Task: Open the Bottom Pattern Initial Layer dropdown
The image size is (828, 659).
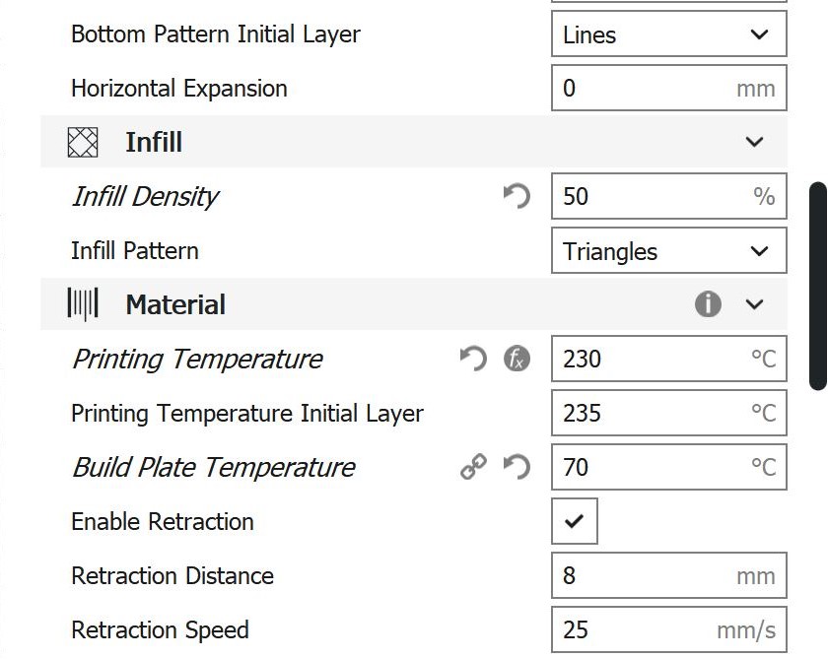Action: [x=668, y=34]
